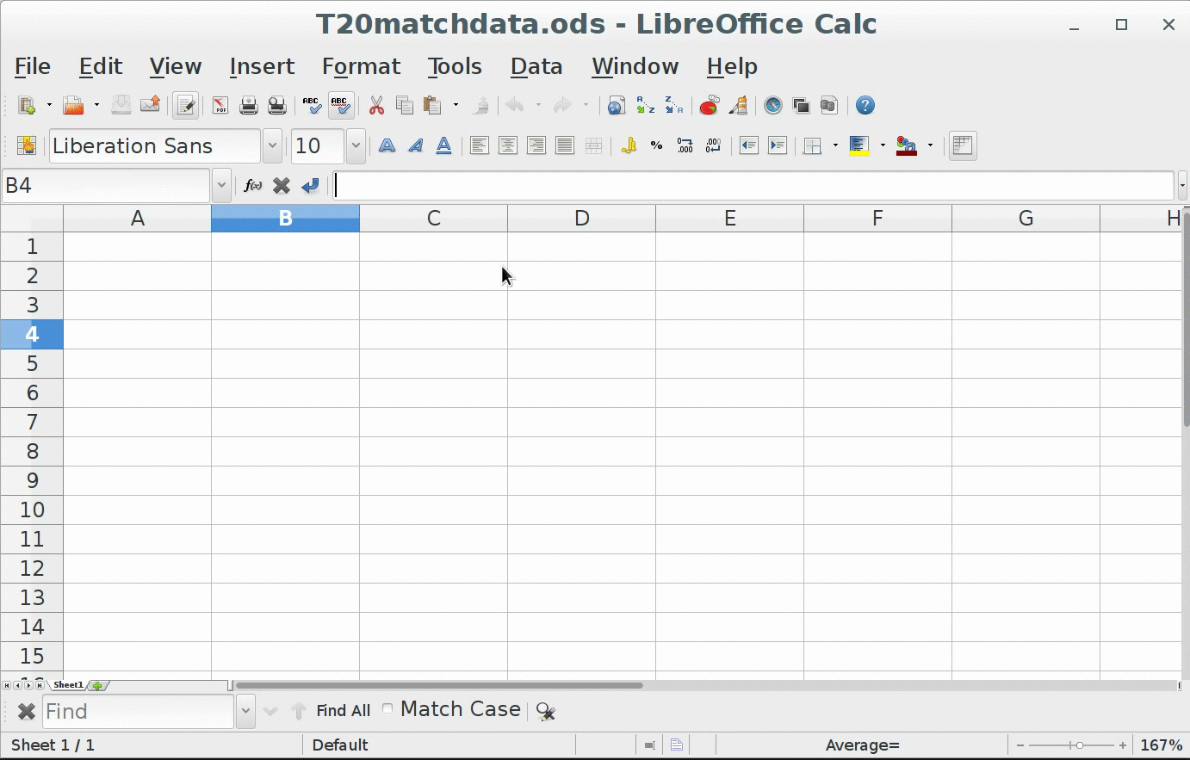Open the Data menu
The width and height of the screenshot is (1190, 760).
point(536,66)
